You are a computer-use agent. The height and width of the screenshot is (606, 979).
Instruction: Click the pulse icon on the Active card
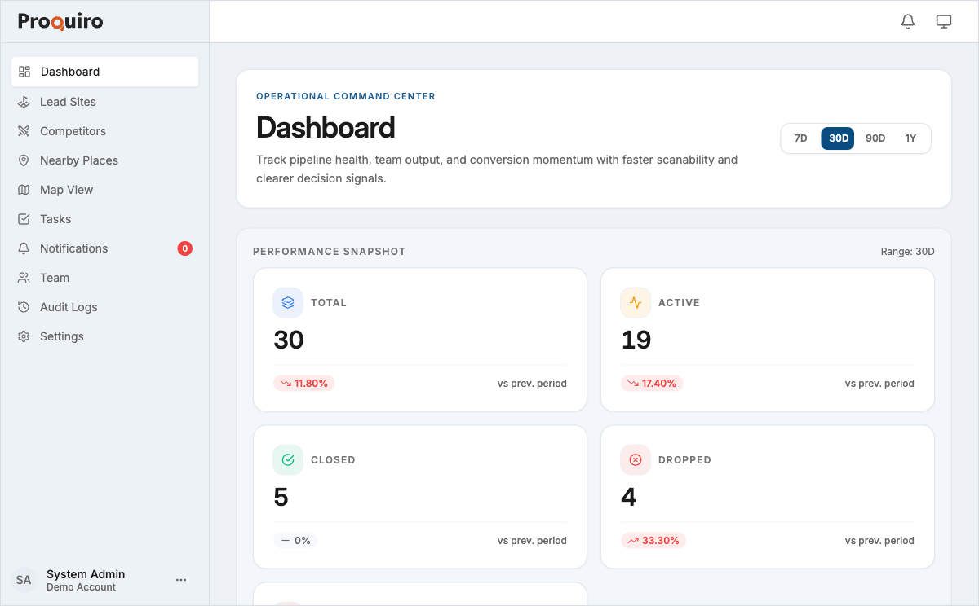pyautogui.click(x=635, y=302)
